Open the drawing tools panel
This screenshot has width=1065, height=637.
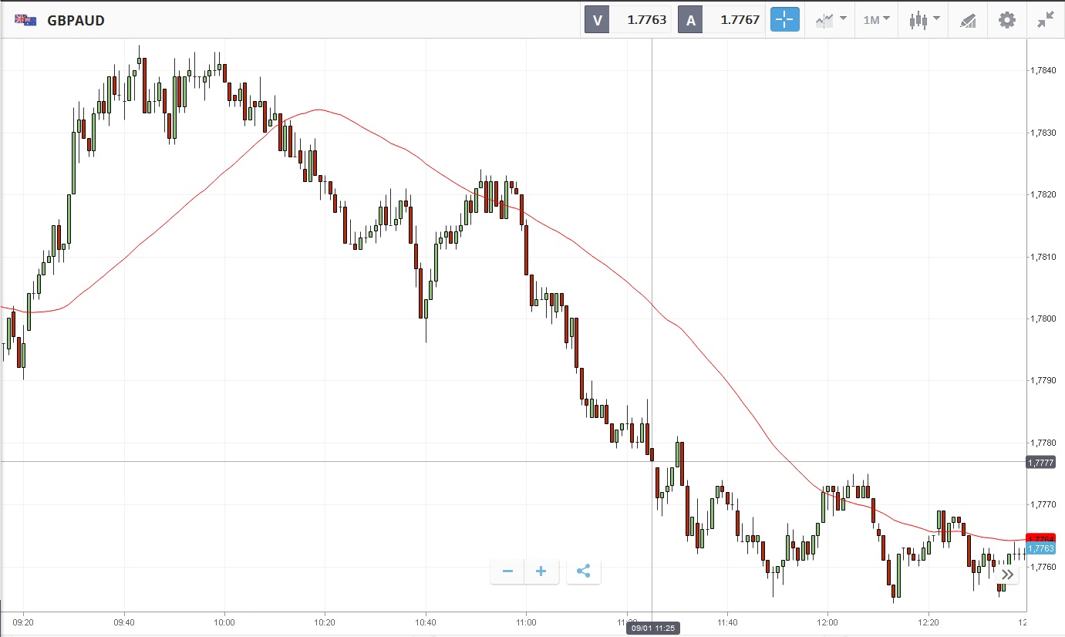[968, 20]
